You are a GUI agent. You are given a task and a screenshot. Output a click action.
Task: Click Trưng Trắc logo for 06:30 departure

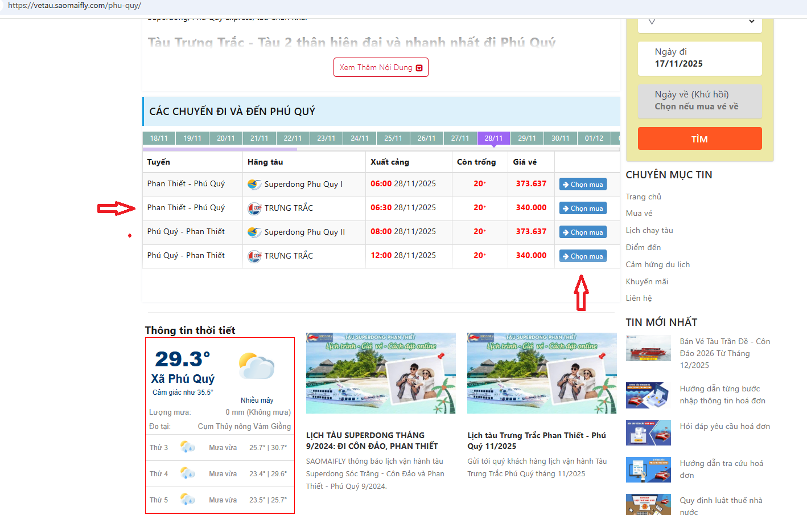coord(254,208)
